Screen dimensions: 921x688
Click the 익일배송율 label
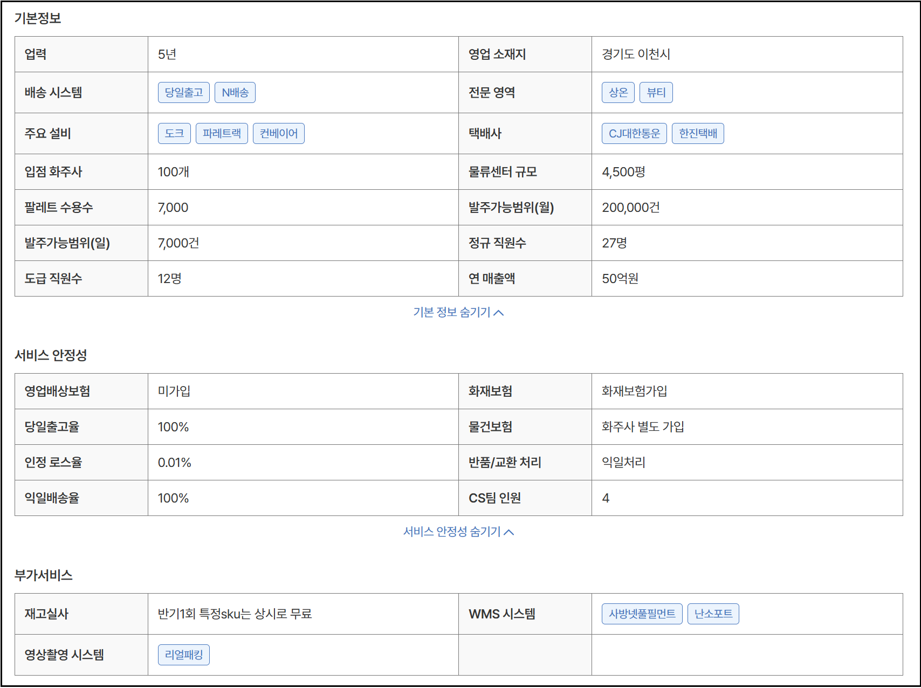pyautogui.click(x=52, y=498)
